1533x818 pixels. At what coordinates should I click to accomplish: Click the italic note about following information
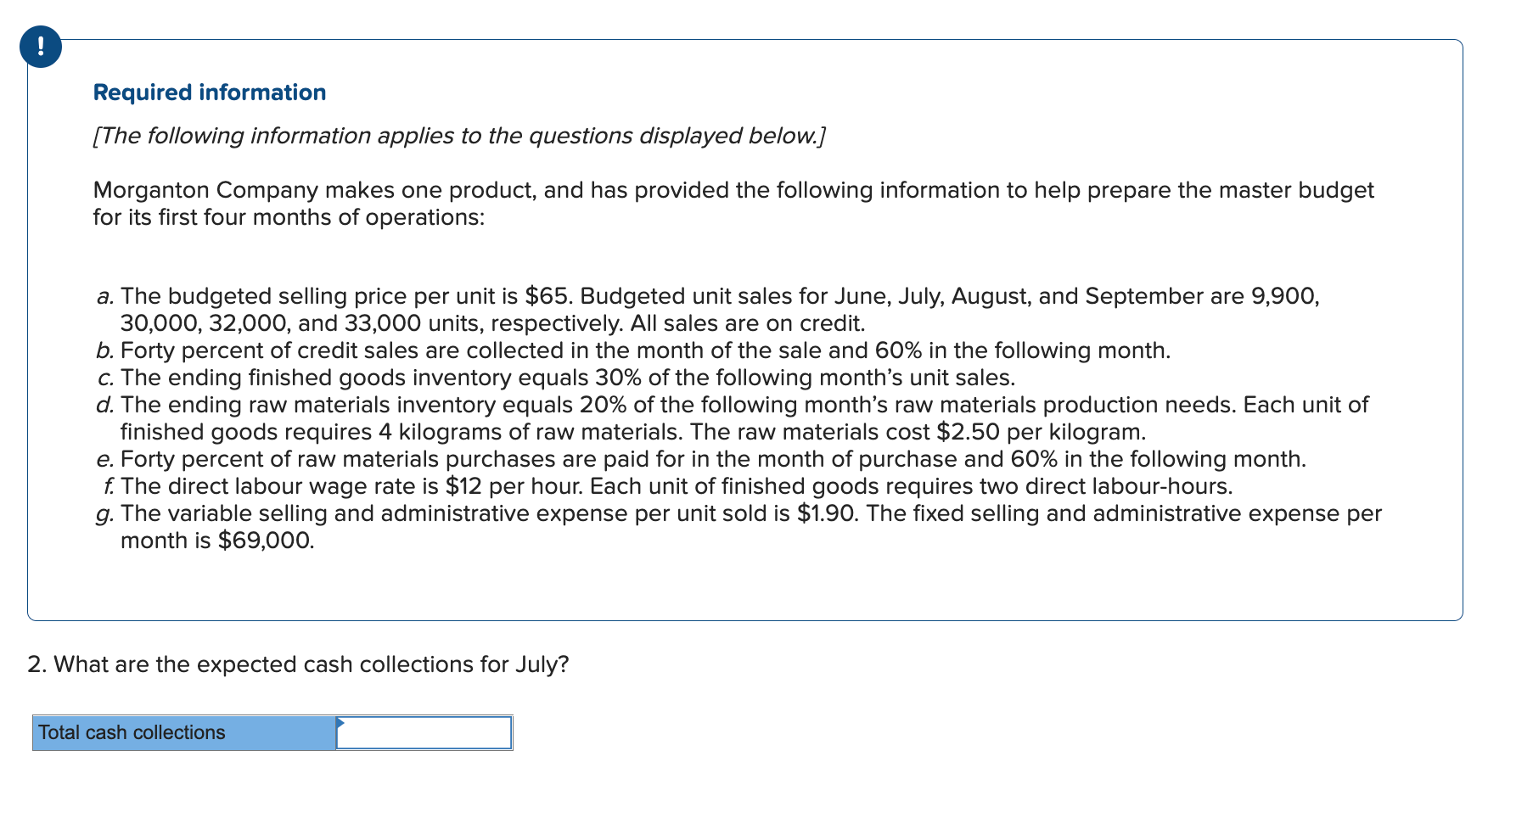[458, 136]
